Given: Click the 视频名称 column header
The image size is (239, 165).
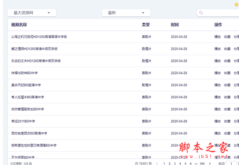Looking at the screenshot, I should pos(19,25).
